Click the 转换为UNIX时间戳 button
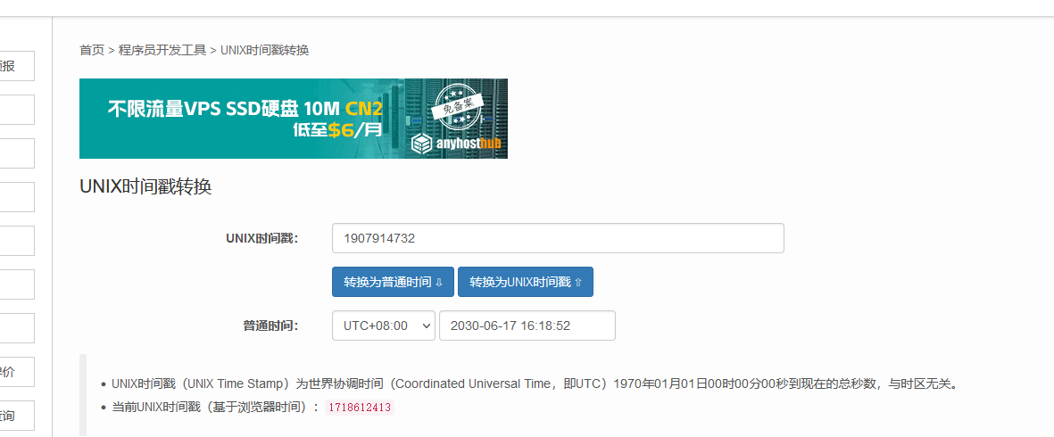 click(x=526, y=282)
